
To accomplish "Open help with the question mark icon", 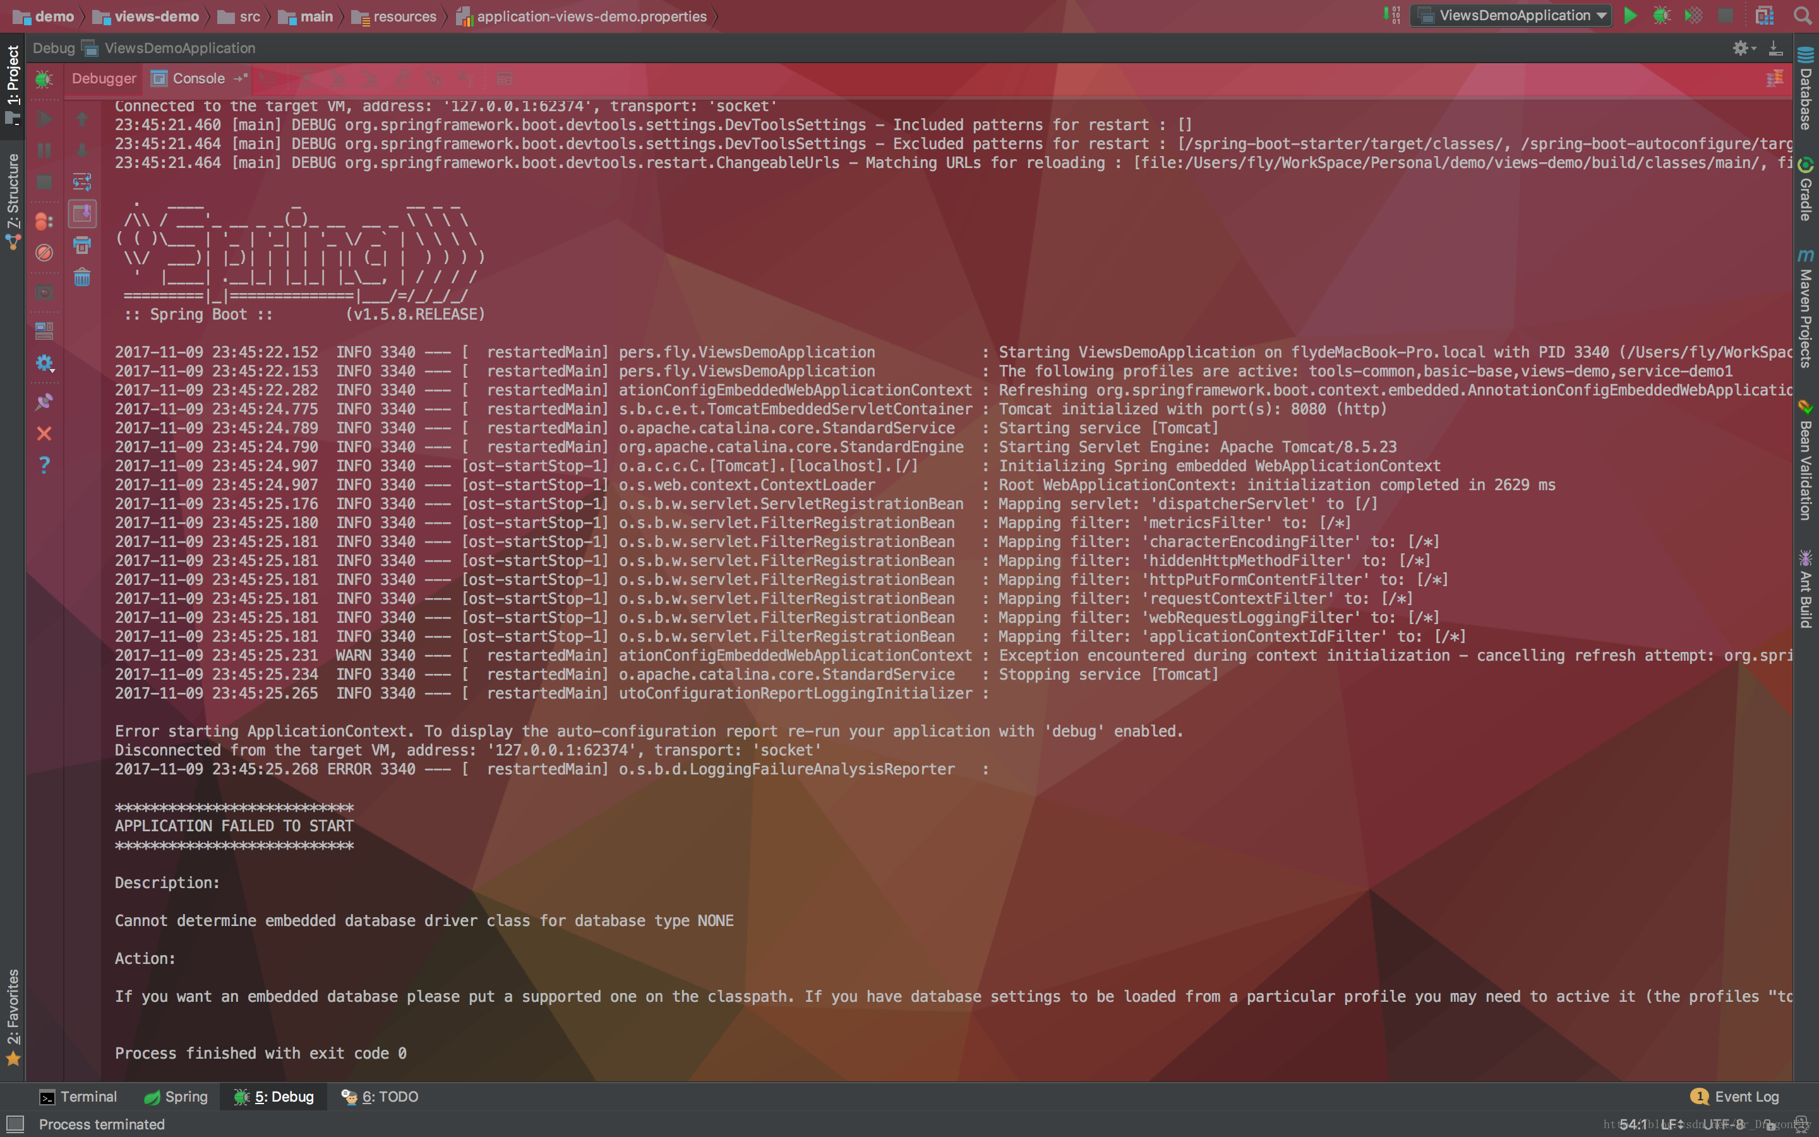I will (x=44, y=466).
